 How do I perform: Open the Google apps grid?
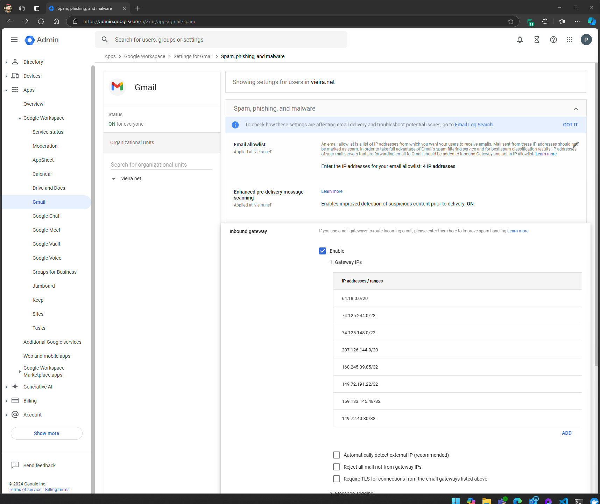tap(570, 40)
